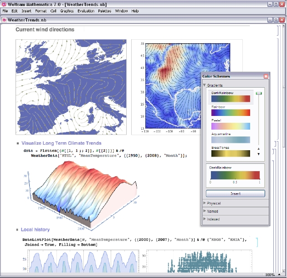This screenshot has height=278, width=287.
Task: Select the BrassTones gradient swatch
Action: click(x=231, y=153)
